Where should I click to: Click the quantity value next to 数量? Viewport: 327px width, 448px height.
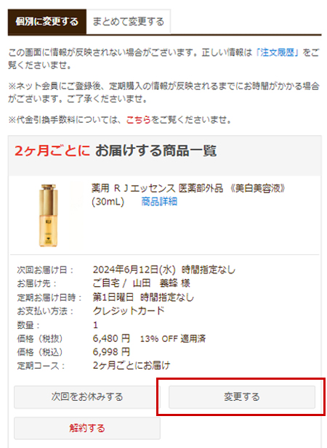click(95, 325)
